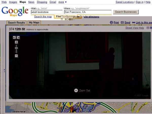
Task: Zoom out with the minus button on slider
Action: coord(16,56)
